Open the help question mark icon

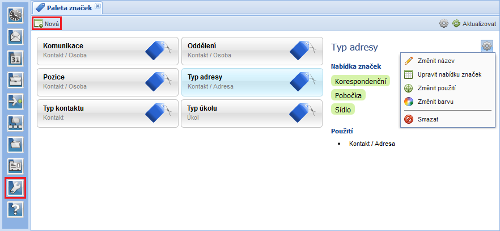click(x=15, y=209)
